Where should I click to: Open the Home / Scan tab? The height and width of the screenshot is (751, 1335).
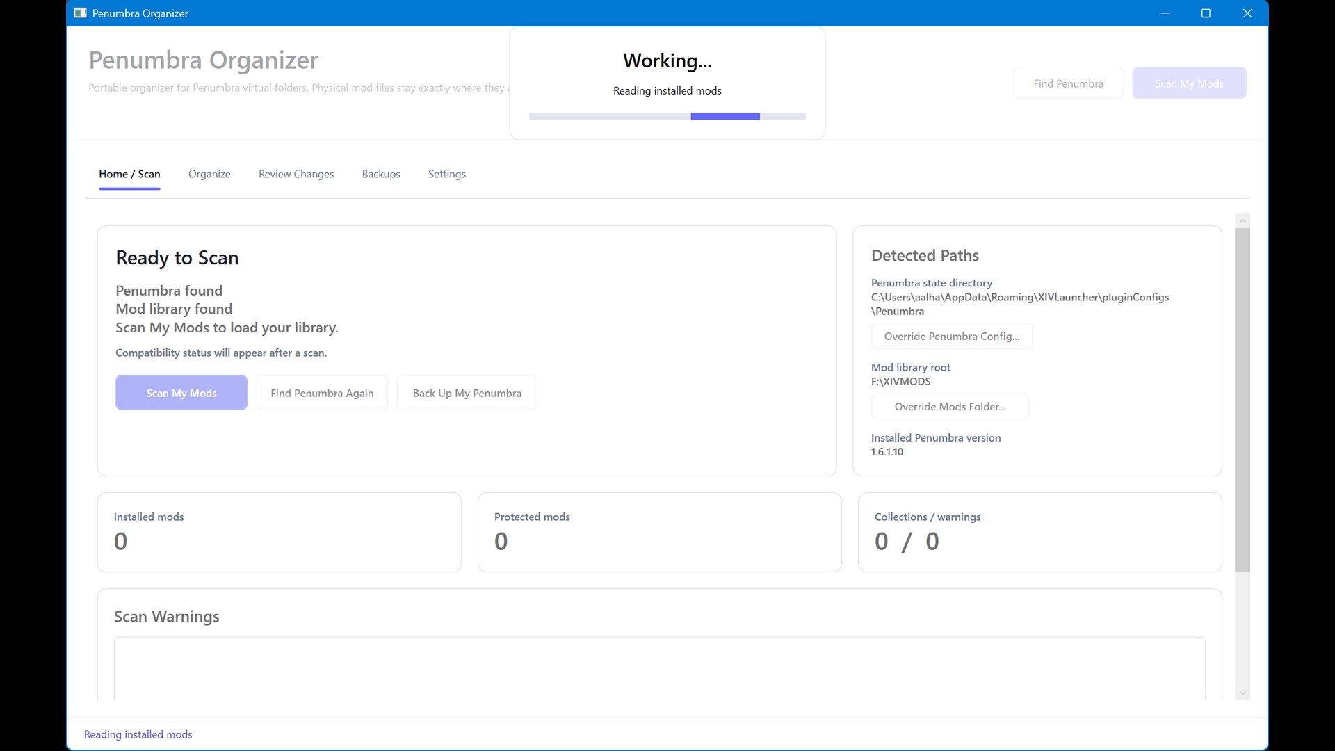tap(129, 174)
